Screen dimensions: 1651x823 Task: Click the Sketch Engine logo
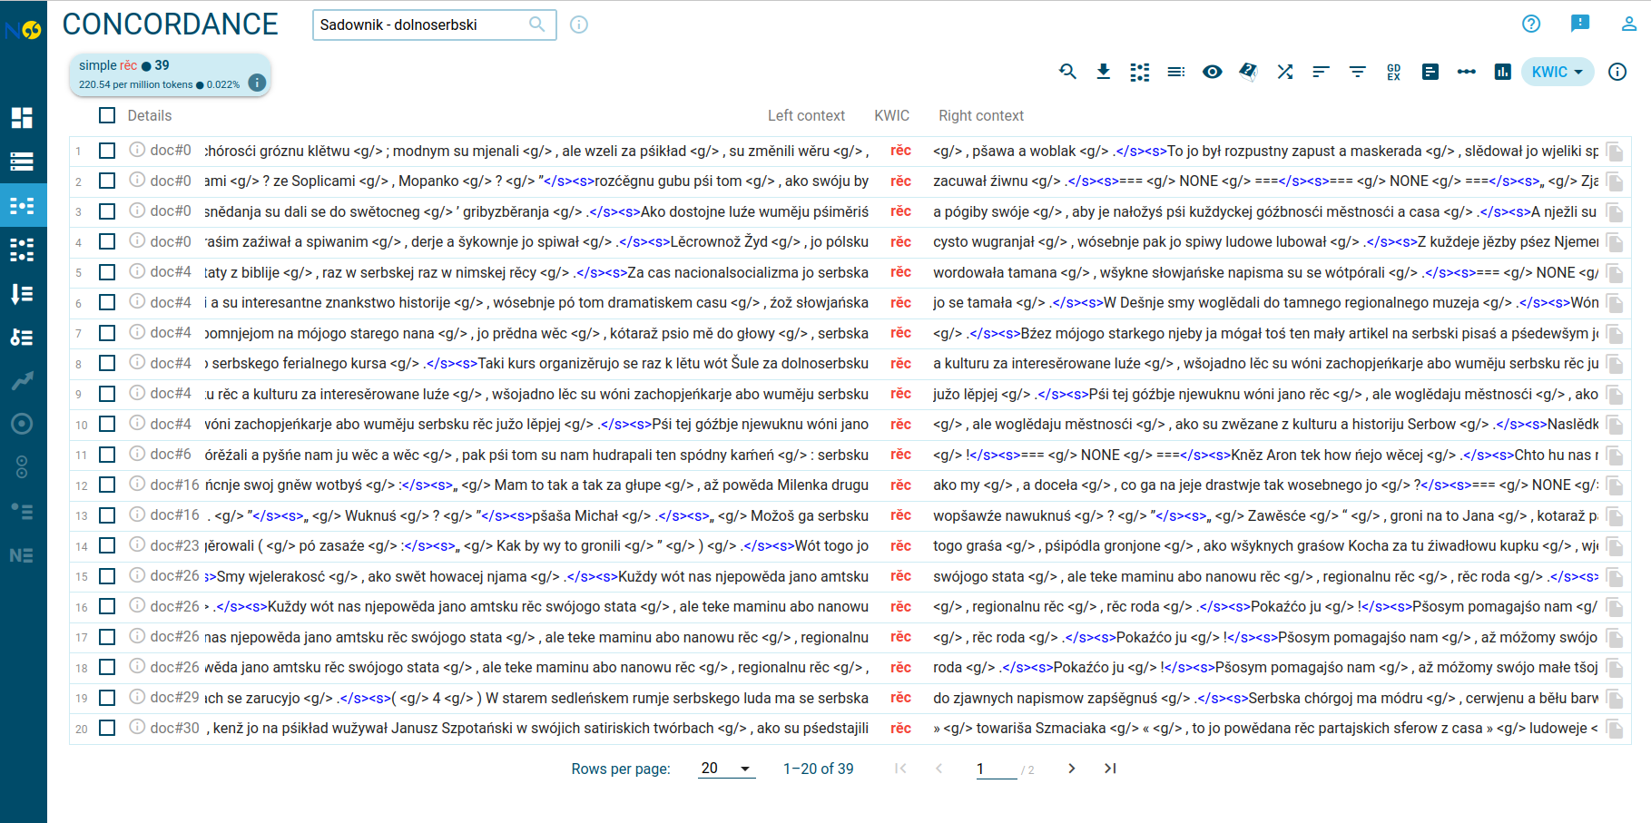click(x=24, y=30)
